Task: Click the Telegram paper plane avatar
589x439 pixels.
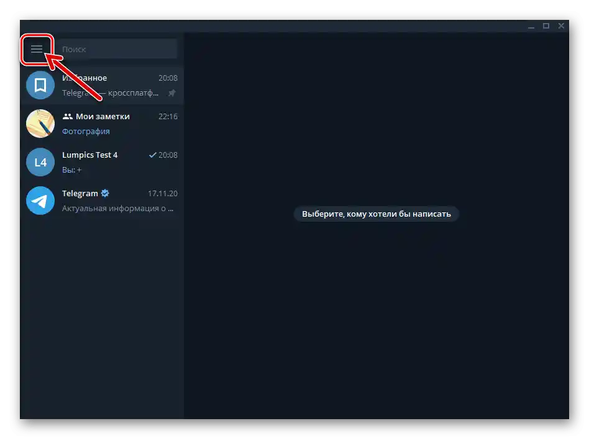Action: 40,201
